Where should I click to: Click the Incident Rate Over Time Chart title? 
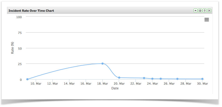coord(31,11)
